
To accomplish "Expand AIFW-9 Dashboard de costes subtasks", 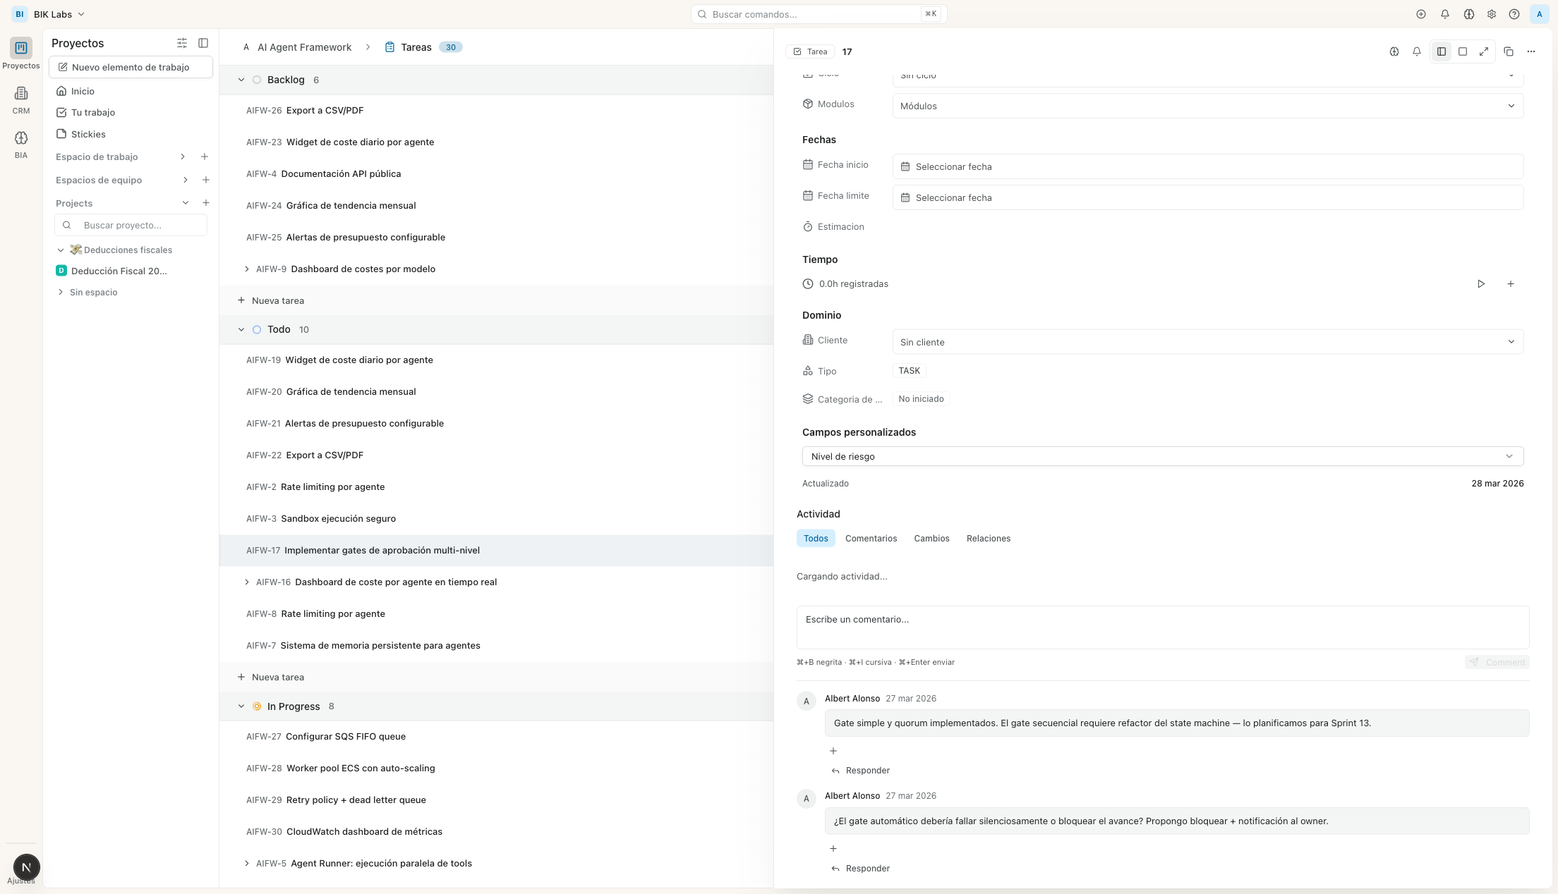I will 246,269.
